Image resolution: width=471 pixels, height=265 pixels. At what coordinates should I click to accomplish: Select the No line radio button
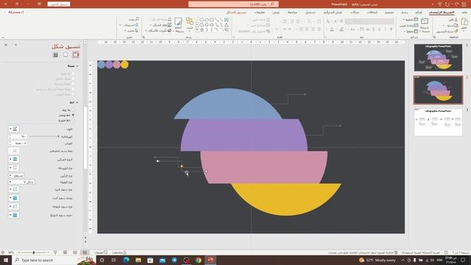[73, 110]
